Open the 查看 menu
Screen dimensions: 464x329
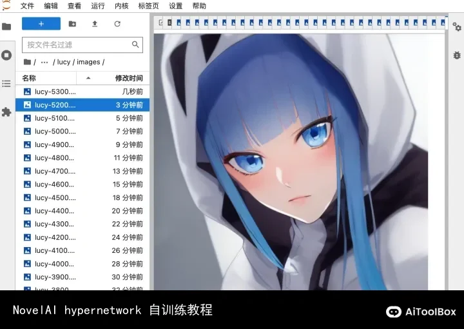74,6
